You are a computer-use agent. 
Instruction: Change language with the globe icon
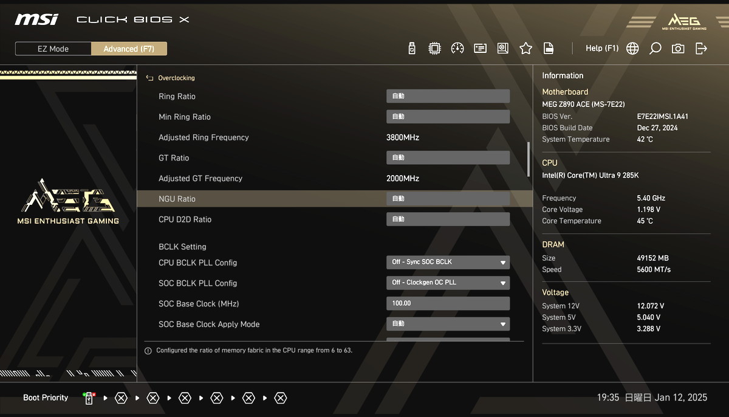(x=632, y=49)
